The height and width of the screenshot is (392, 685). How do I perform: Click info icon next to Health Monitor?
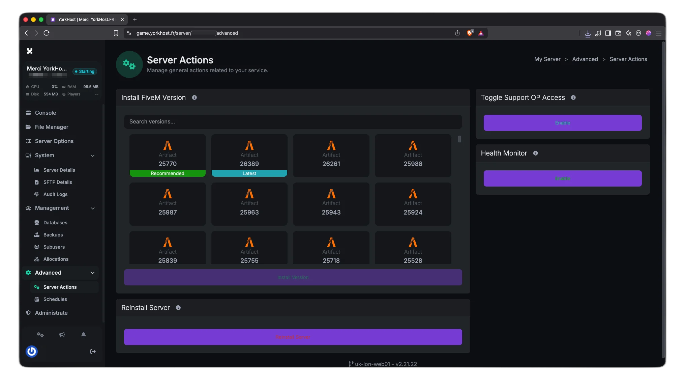pyautogui.click(x=535, y=153)
